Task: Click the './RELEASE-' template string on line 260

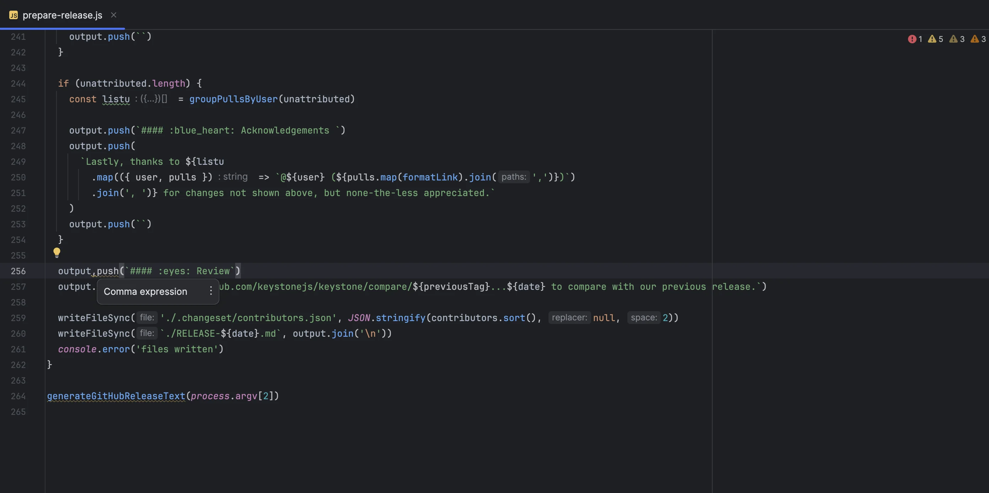Action: point(190,334)
